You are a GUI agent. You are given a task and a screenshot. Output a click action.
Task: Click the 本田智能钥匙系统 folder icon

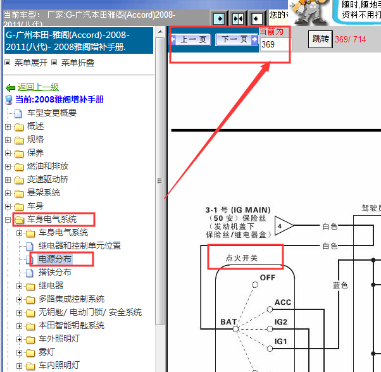point(30,326)
